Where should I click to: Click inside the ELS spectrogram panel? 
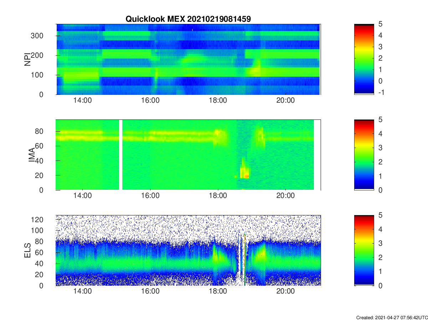pos(188,250)
